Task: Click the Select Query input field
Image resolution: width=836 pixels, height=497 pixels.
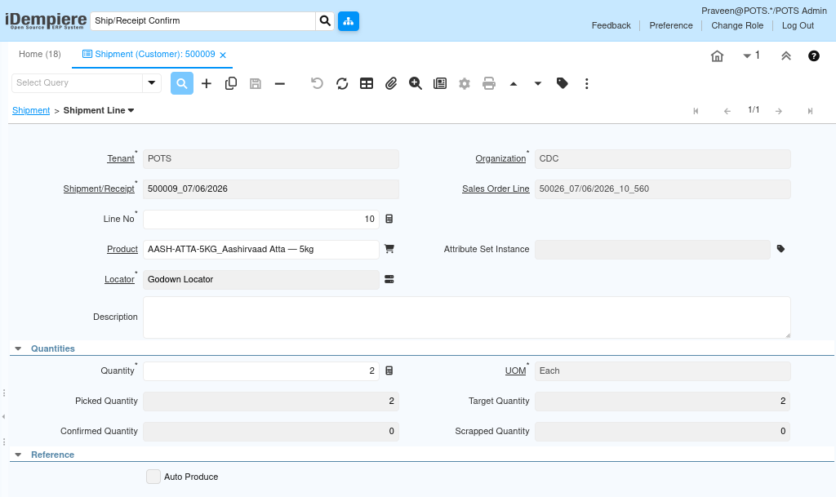Action: point(77,82)
